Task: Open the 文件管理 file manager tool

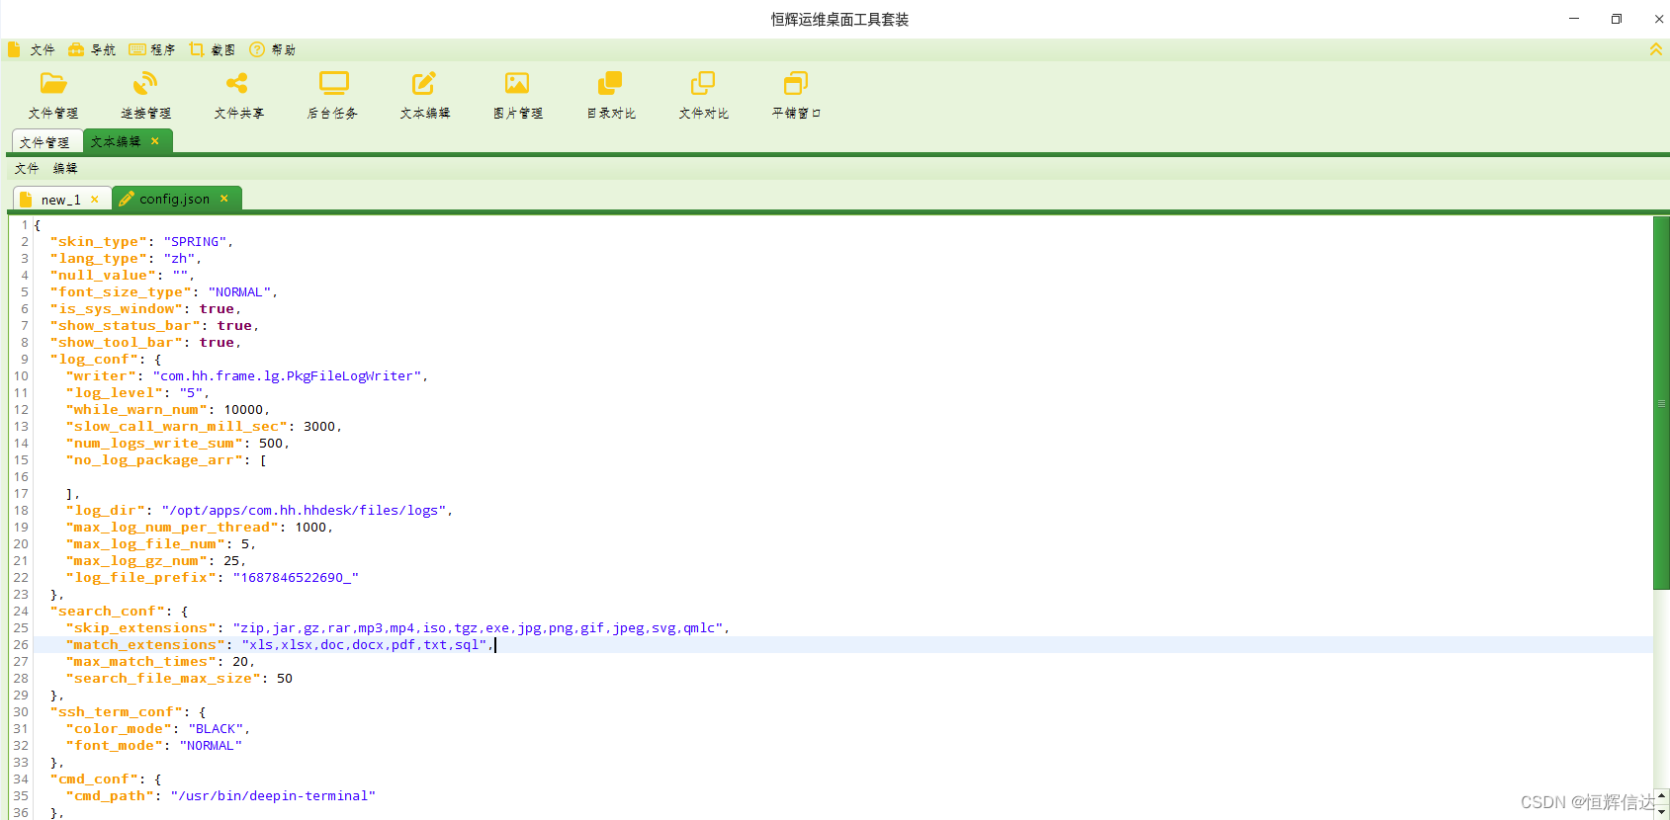Action: coord(53,96)
